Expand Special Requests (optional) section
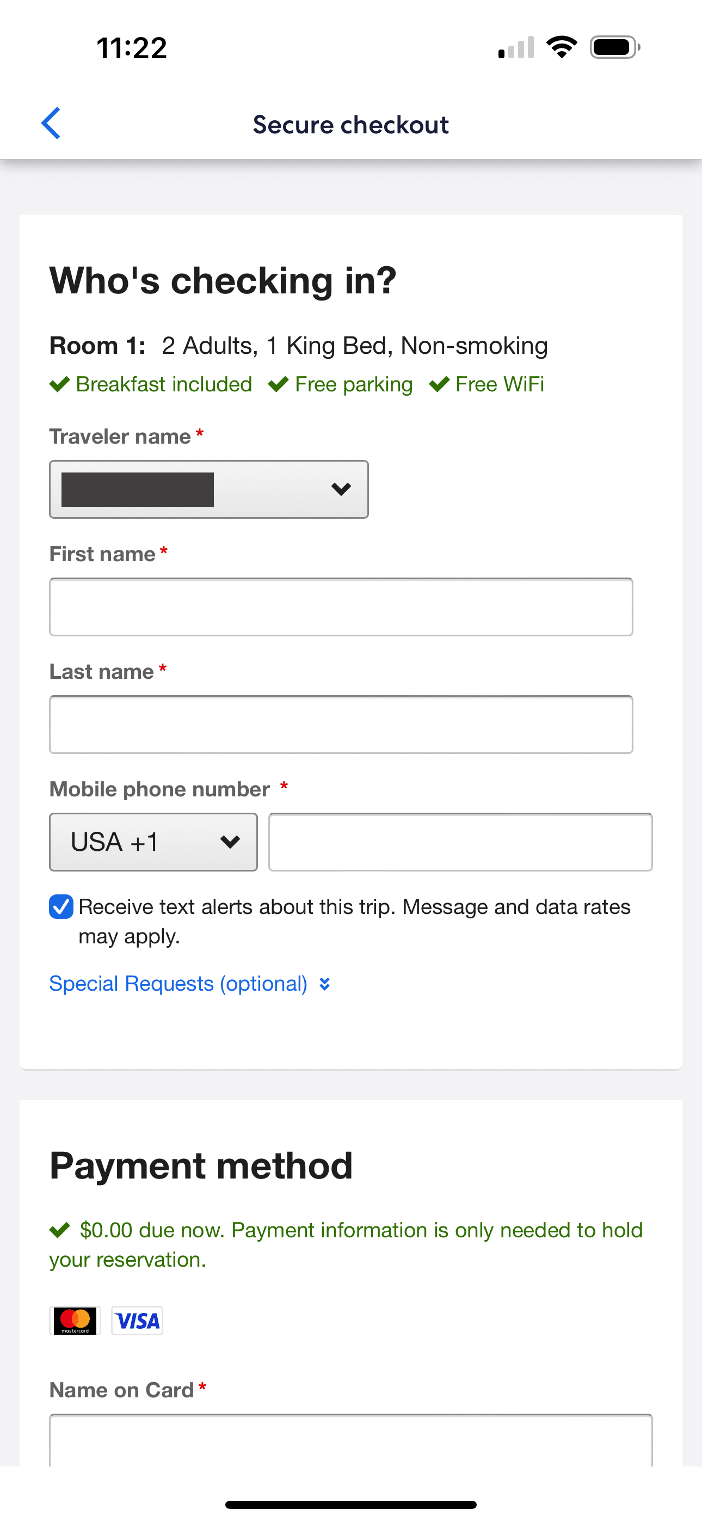This screenshot has height=1522, width=702. 189,984
